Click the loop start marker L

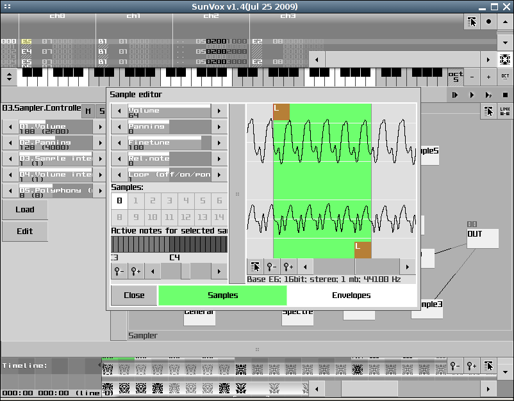pos(281,112)
